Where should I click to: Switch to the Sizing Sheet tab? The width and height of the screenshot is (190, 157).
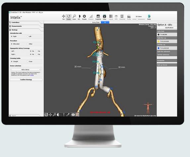(96, 22)
